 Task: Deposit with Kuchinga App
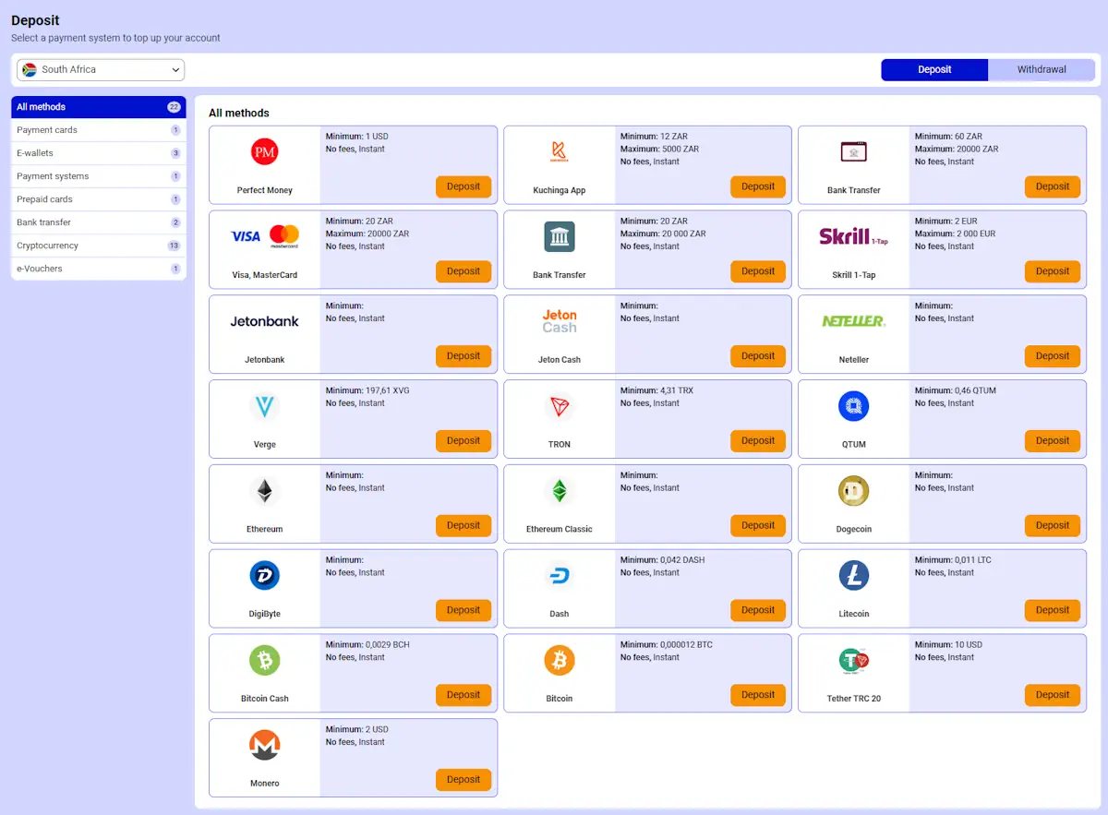click(758, 186)
